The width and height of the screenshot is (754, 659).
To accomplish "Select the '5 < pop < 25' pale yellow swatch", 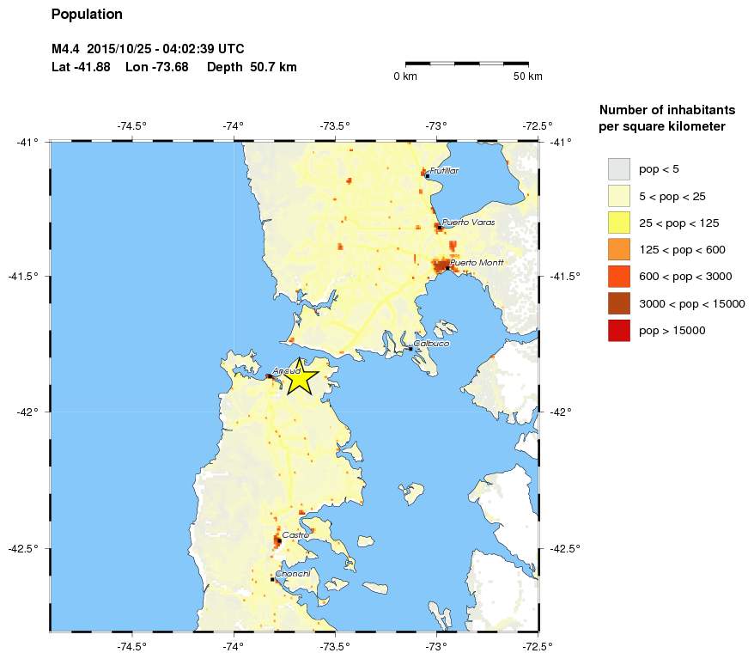I will coord(618,196).
